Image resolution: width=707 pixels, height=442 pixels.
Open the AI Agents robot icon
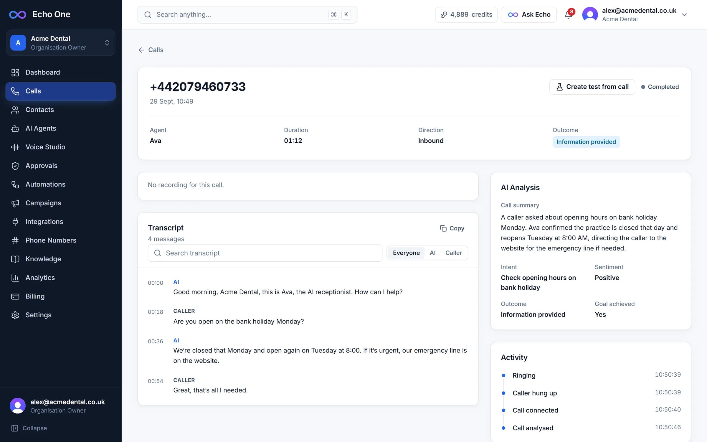point(15,128)
